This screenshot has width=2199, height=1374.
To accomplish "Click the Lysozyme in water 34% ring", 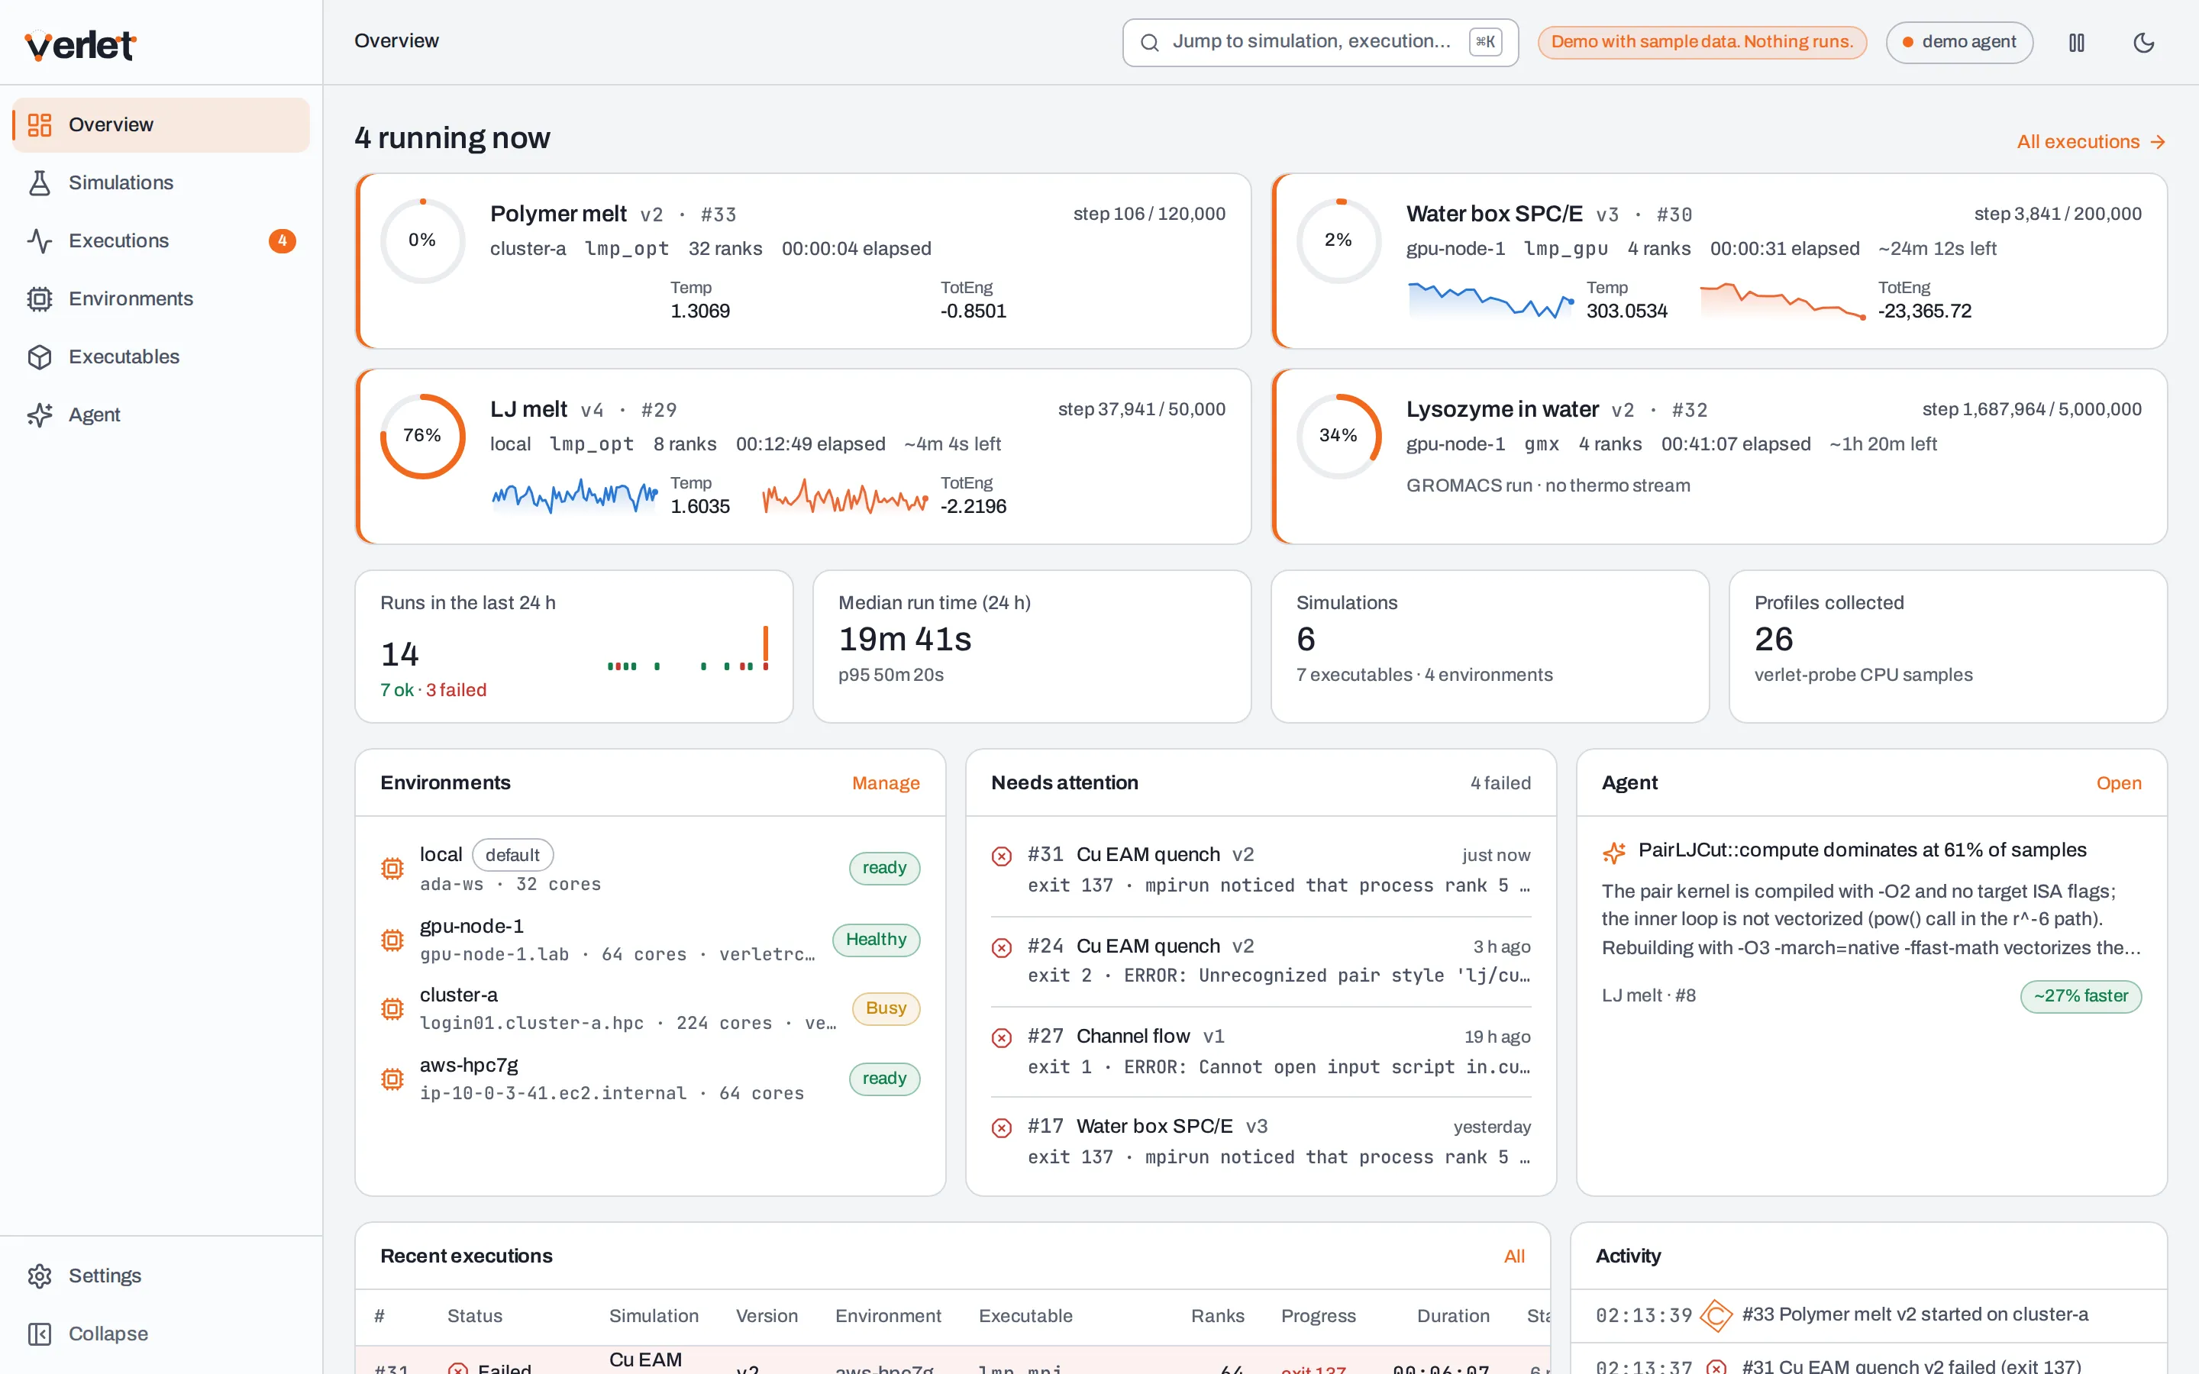I will 1338,436.
